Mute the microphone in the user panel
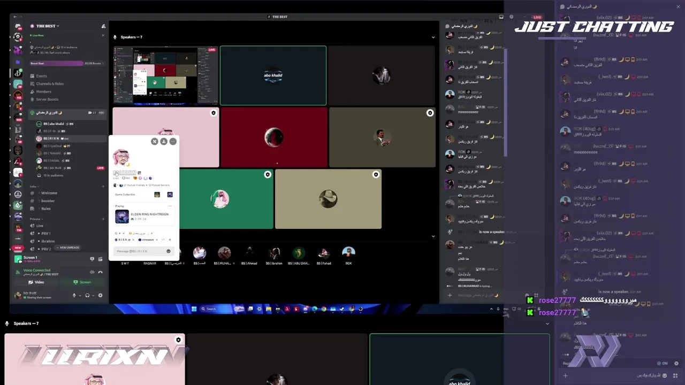 coord(74,295)
